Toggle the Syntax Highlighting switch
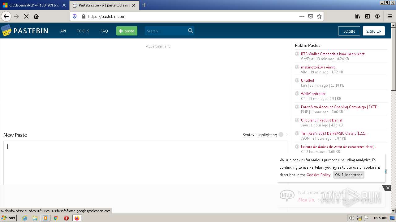 click(283, 134)
